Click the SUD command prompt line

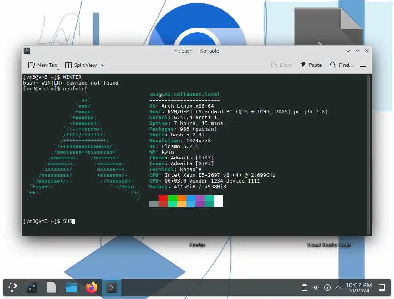click(x=49, y=221)
